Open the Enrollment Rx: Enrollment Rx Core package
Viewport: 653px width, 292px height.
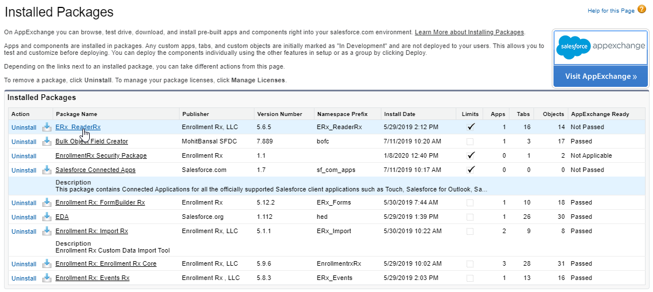click(x=106, y=263)
